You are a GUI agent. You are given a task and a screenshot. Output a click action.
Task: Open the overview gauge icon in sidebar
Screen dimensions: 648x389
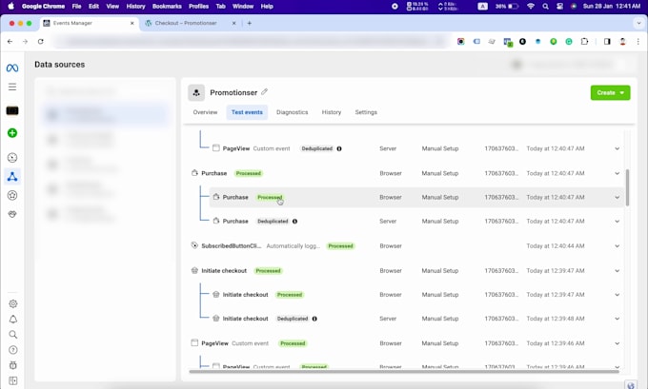[12, 158]
